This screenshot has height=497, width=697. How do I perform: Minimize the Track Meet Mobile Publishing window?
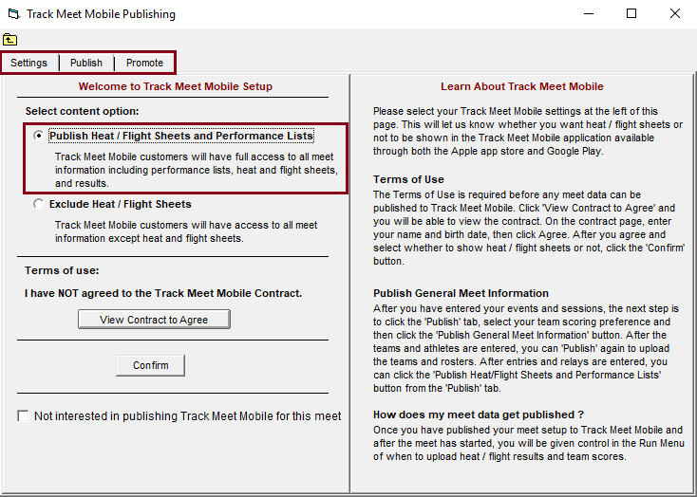(589, 14)
